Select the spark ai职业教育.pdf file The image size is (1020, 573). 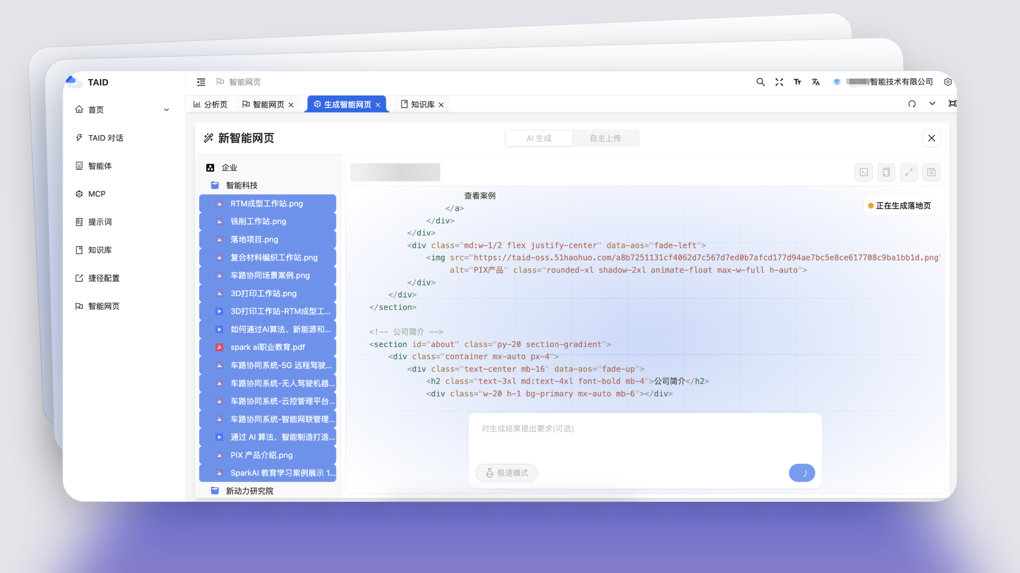coord(267,348)
